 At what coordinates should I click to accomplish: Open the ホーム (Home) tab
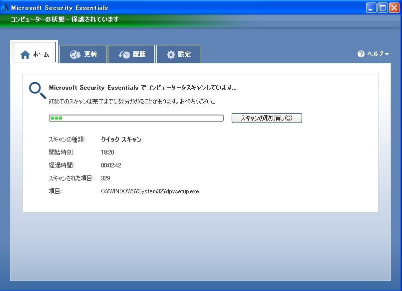pyautogui.click(x=34, y=52)
